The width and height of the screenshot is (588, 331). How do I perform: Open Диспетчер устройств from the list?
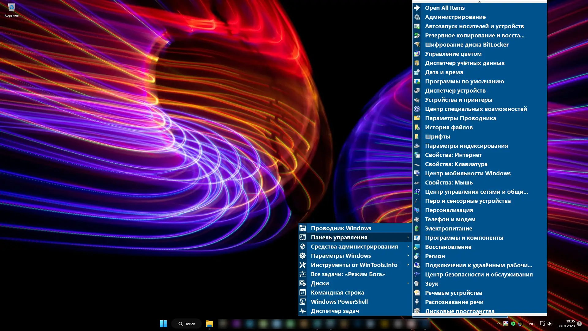pyautogui.click(x=455, y=91)
